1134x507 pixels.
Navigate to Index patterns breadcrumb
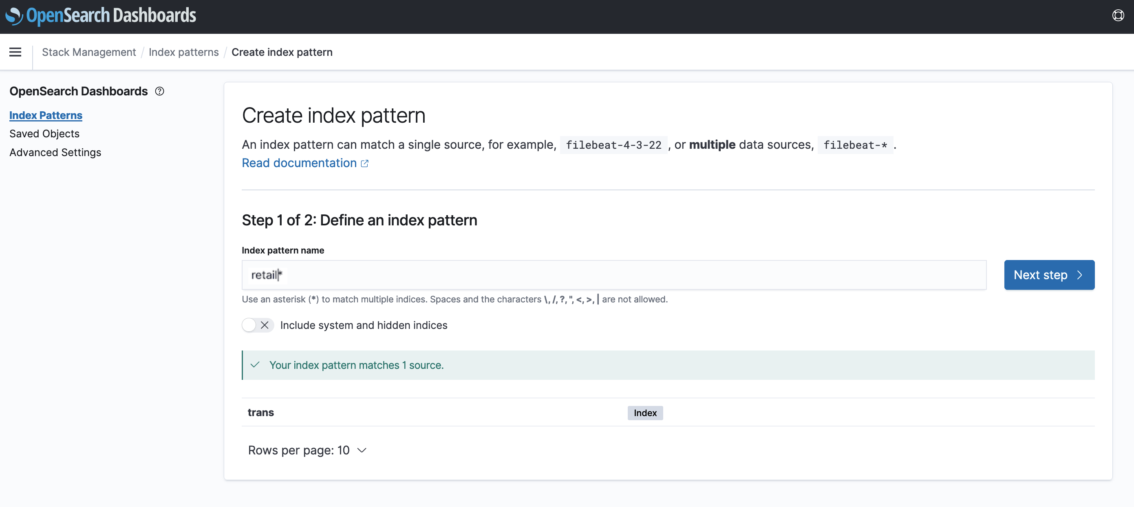[183, 52]
